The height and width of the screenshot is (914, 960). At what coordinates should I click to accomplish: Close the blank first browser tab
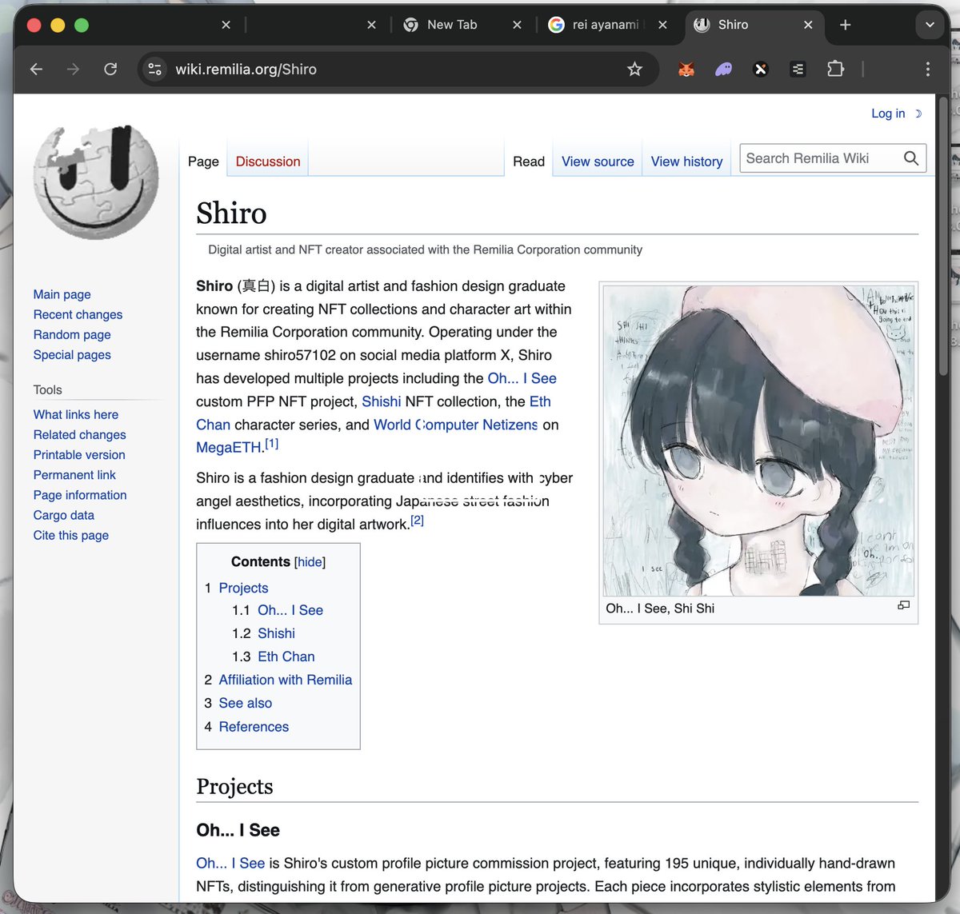click(226, 25)
